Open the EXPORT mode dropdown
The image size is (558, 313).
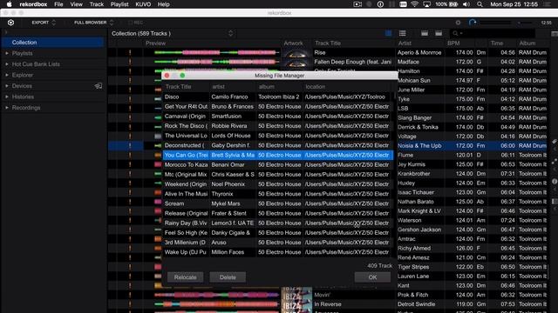point(44,23)
